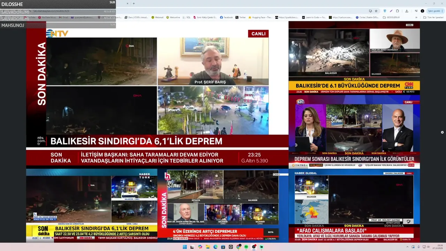Select the NTV live stream video
The height and width of the screenshot is (251, 446).
click(x=157, y=94)
